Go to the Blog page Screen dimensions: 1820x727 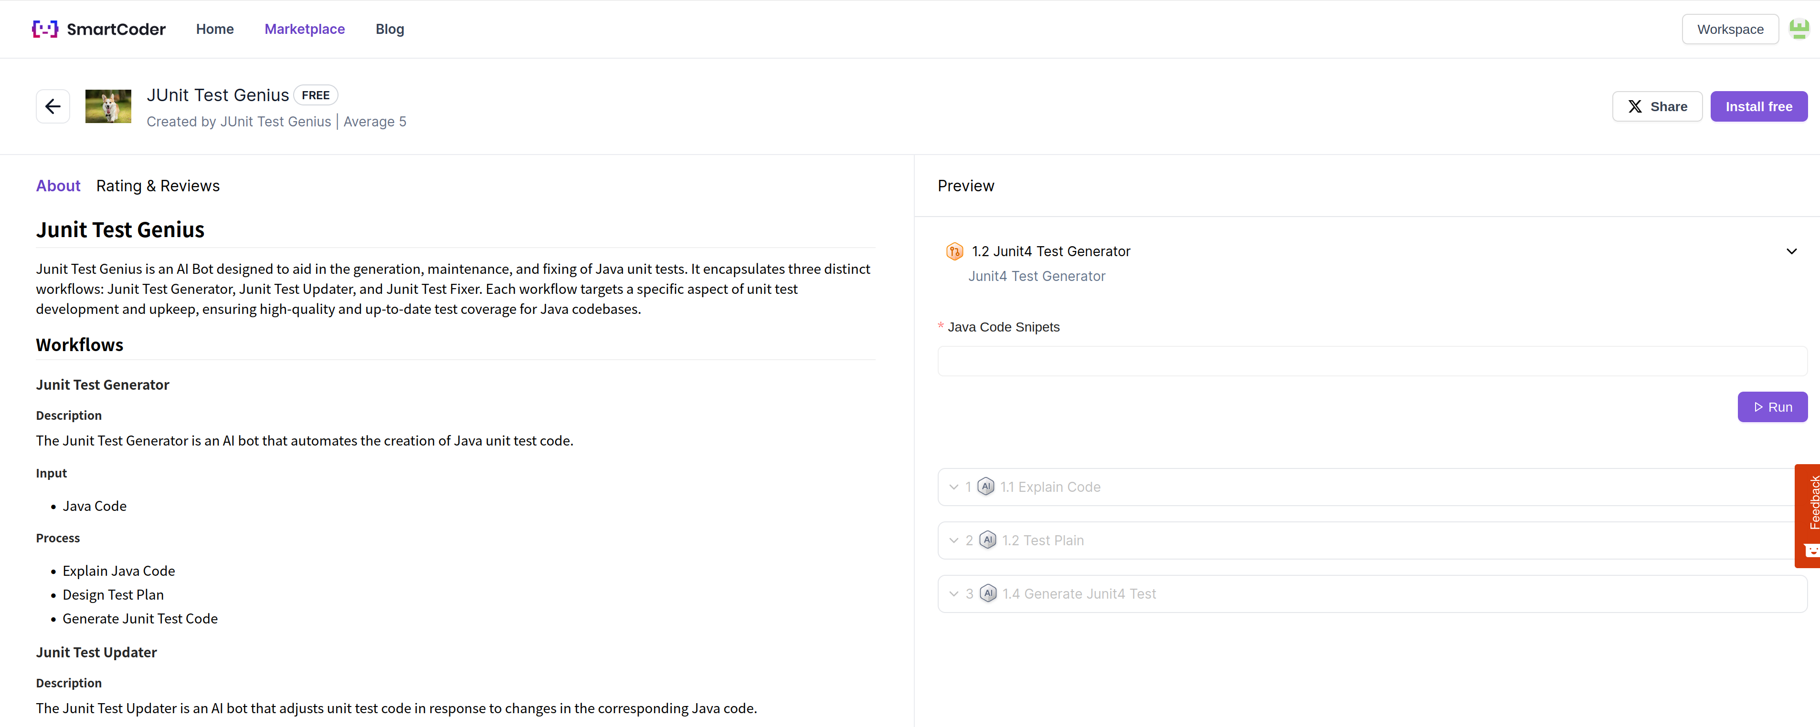389,29
